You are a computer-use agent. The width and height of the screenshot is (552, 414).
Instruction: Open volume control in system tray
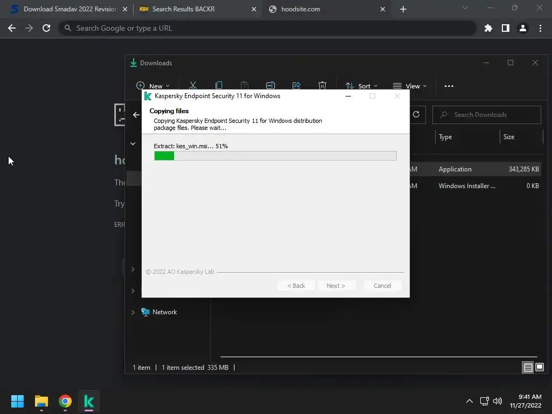pos(497,401)
